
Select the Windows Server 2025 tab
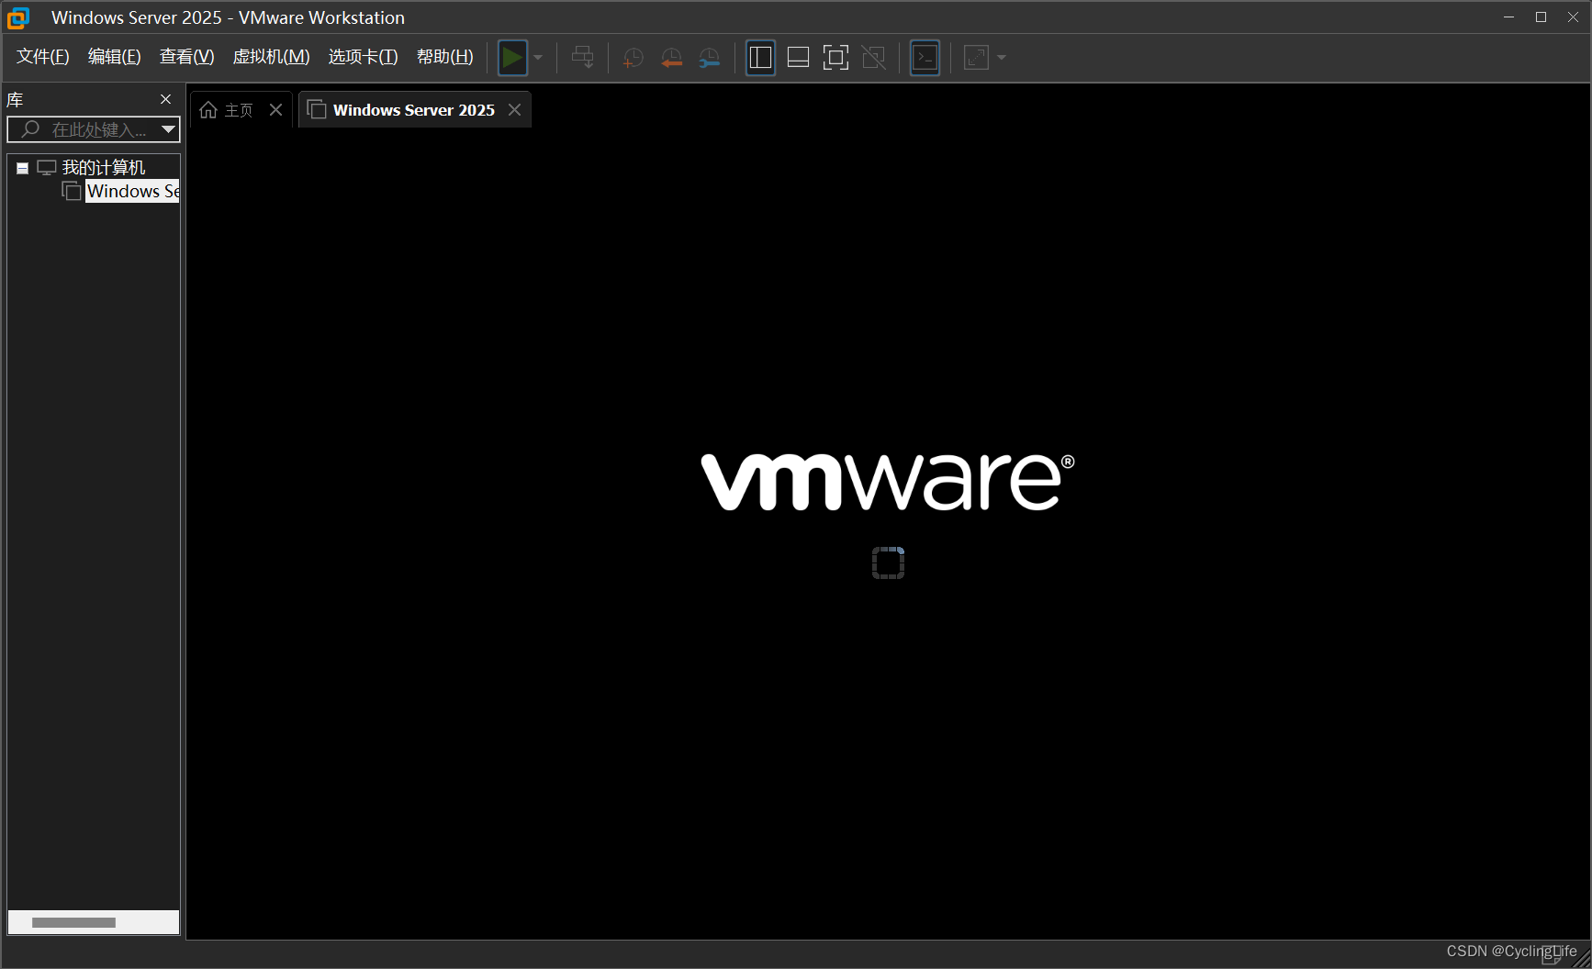414,110
